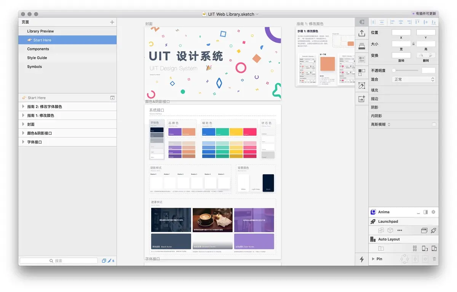
Task: Click the 阴影 shadows section header
Action: click(x=403, y=107)
